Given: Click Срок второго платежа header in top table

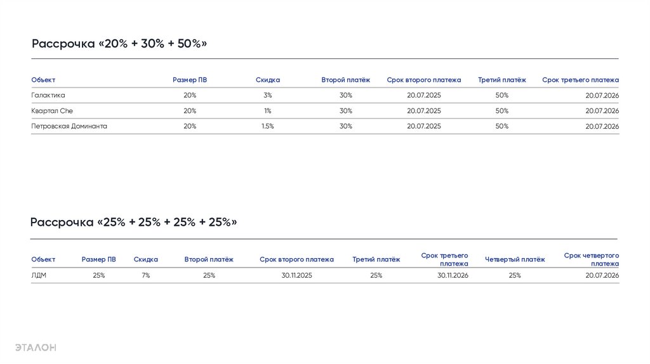Looking at the screenshot, I should pos(423,80).
